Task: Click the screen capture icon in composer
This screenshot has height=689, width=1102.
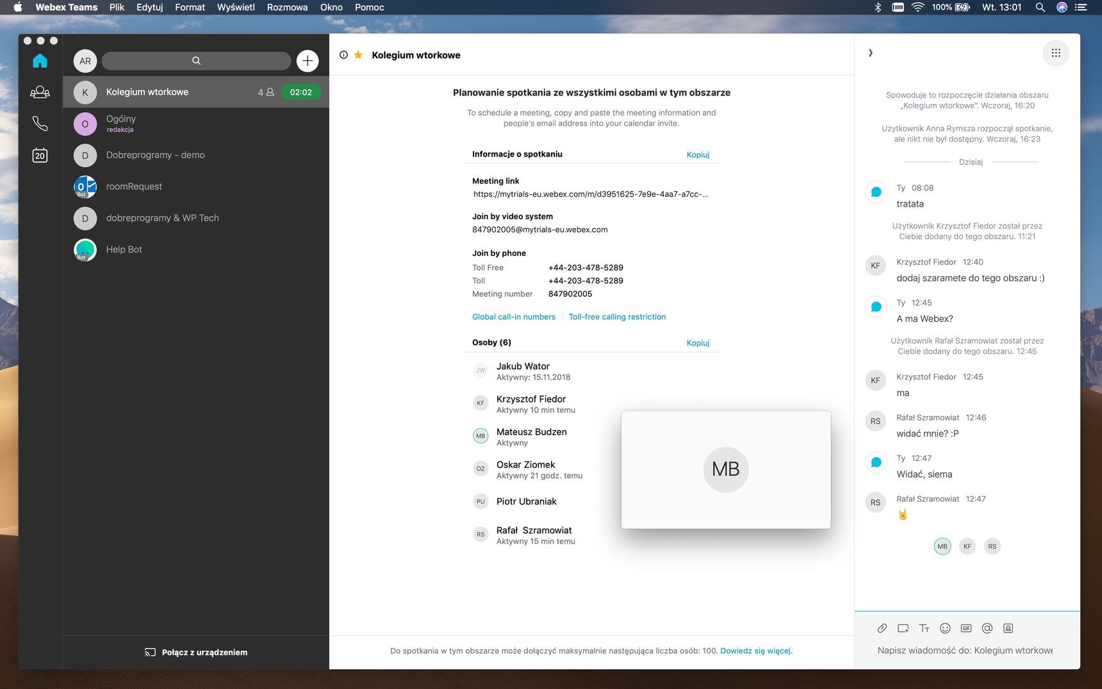Action: (x=903, y=628)
